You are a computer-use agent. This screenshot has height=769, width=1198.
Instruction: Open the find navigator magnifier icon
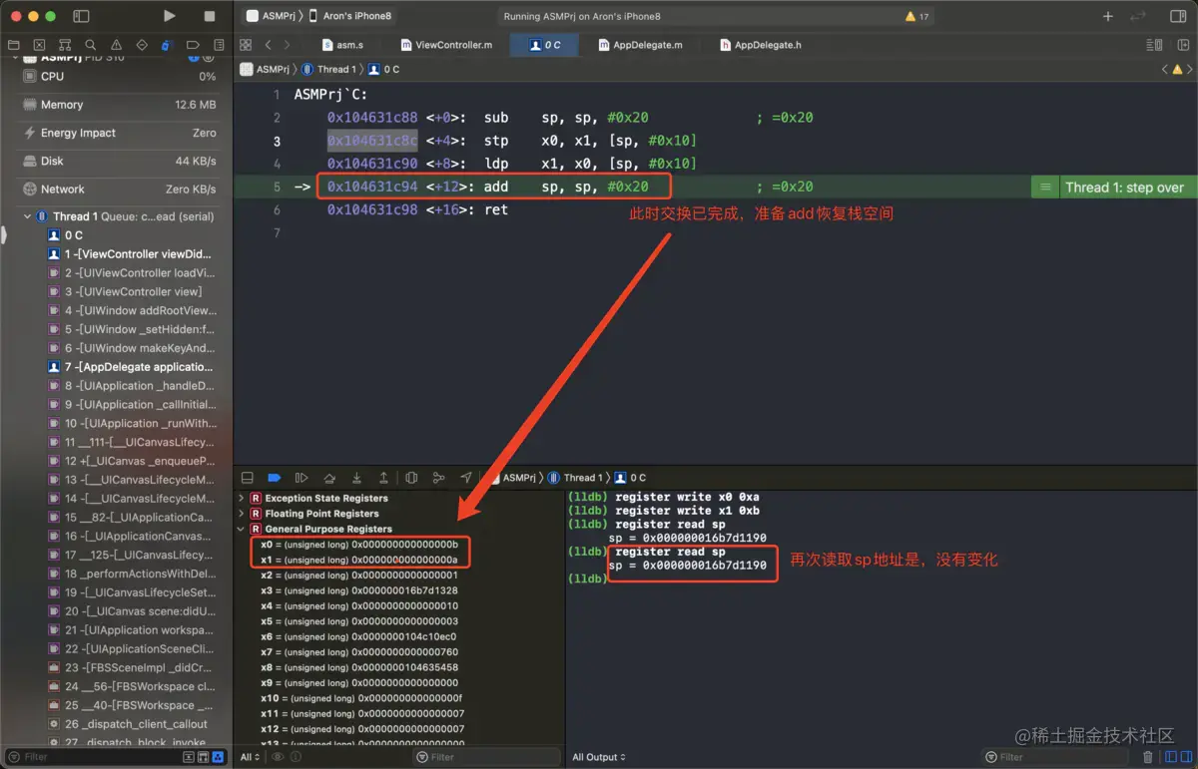click(x=91, y=45)
